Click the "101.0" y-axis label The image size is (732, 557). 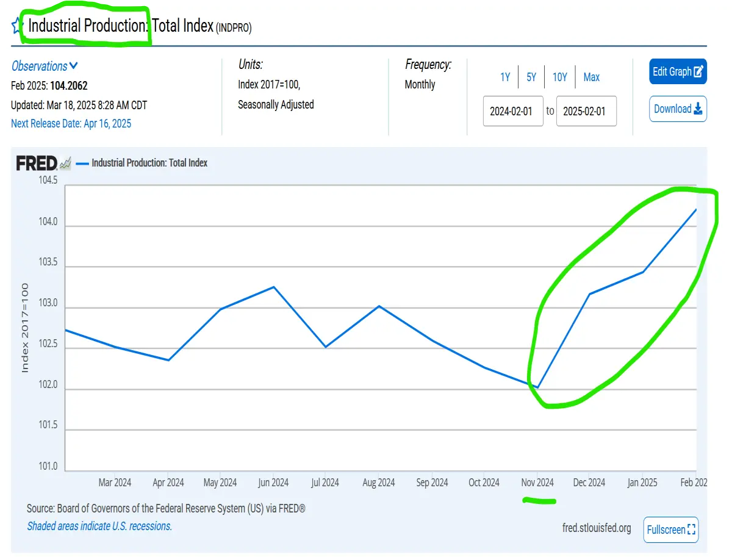(47, 467)
